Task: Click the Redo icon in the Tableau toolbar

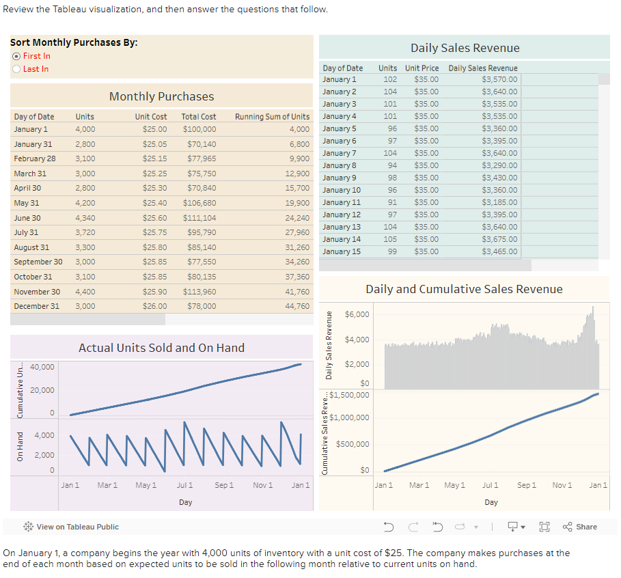Action: coord(415,527)
